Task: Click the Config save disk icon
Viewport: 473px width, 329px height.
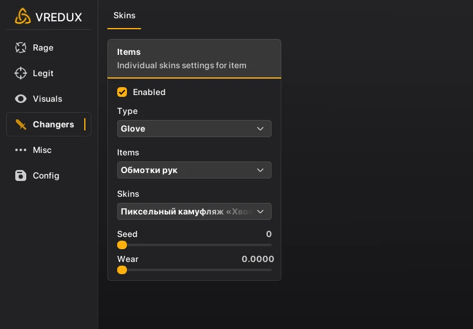Action: [21, 175]
